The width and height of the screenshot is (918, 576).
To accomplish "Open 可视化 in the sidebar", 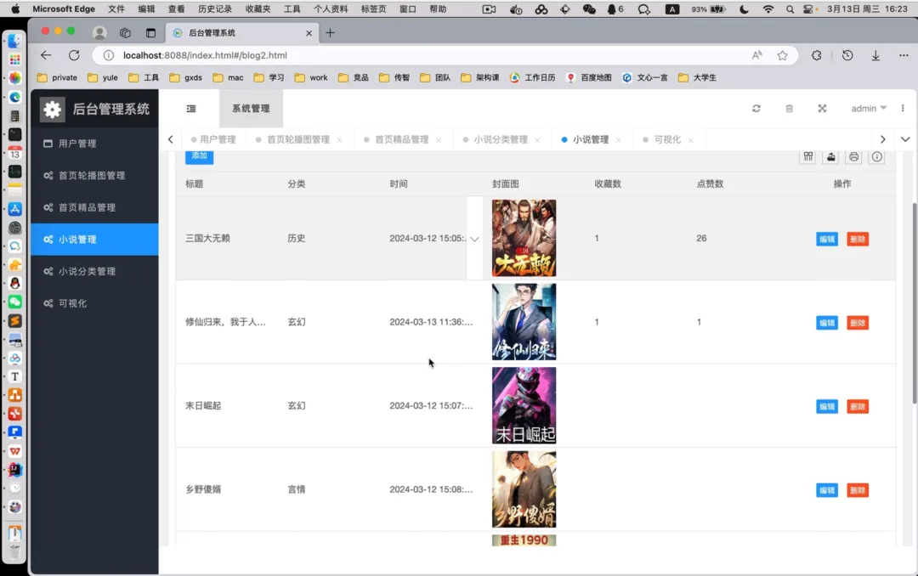I will point(94,303).
